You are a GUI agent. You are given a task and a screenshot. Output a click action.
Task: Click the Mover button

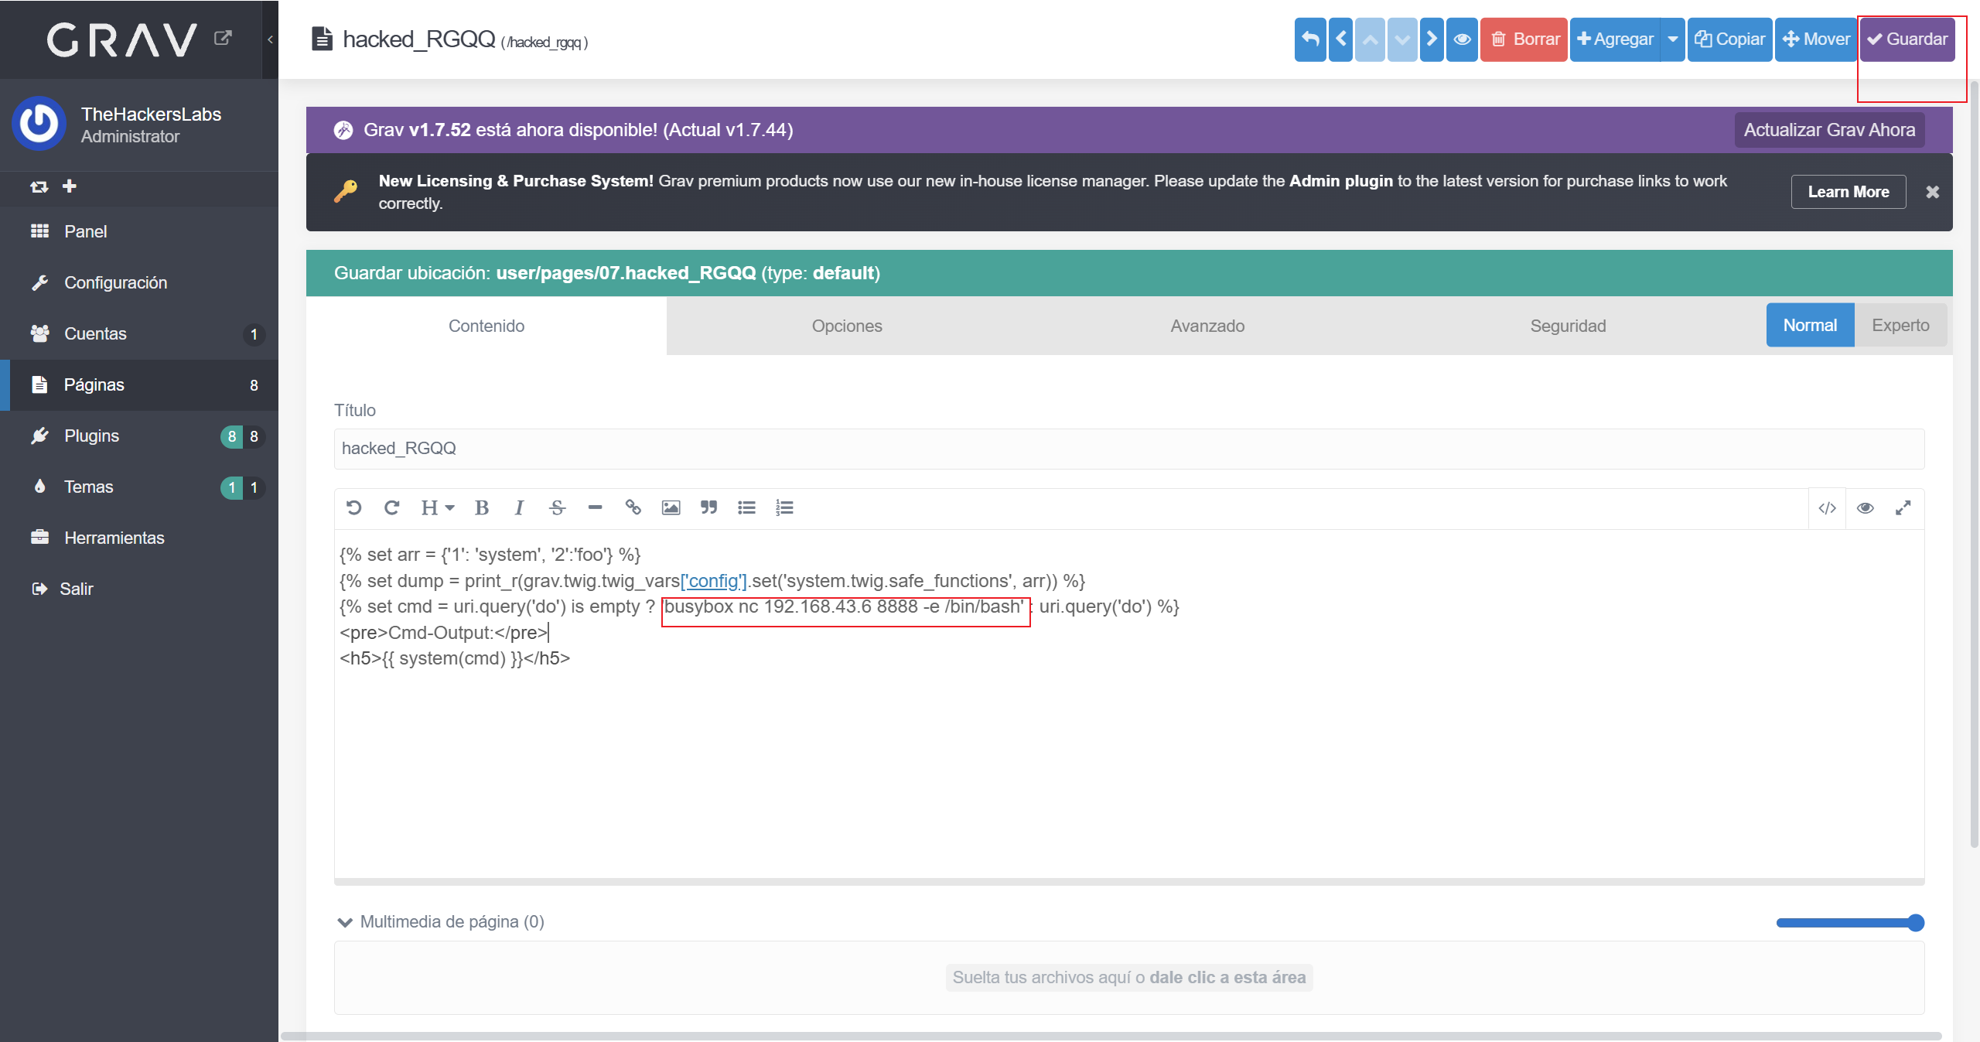(x=1816, y=39)
